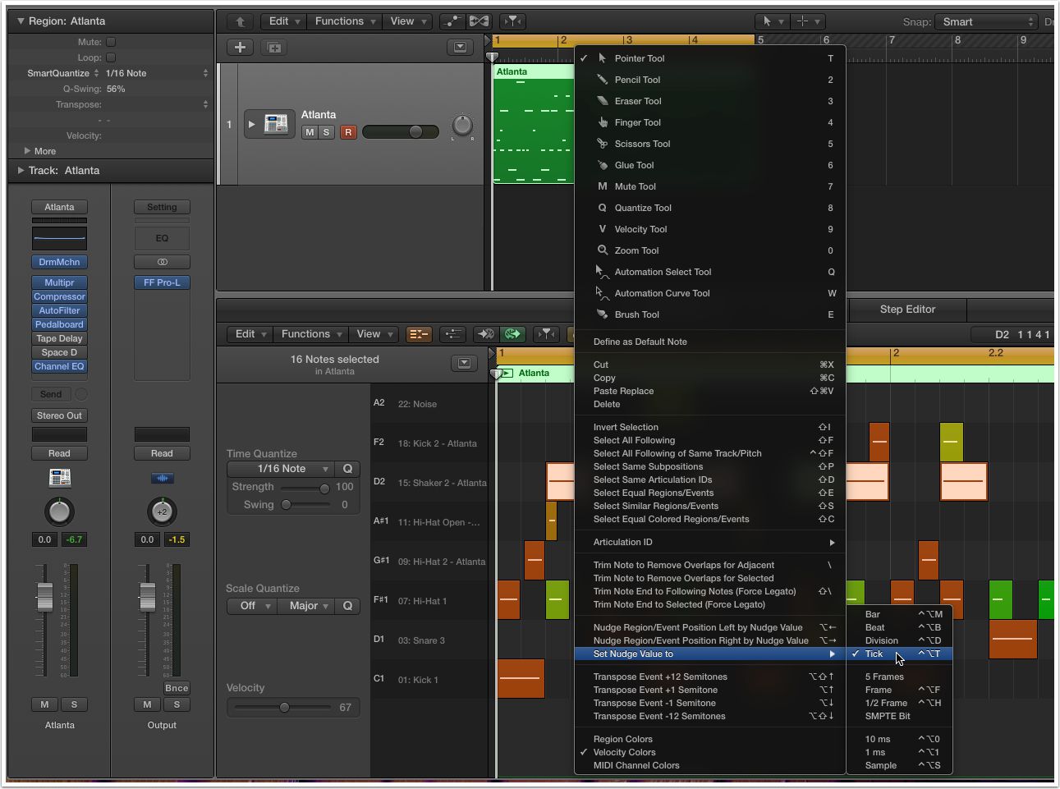Choose the Eraser Tool icon
This screenshot has width=1060, height=789.
pyautogui.click(x=602, y=101)
